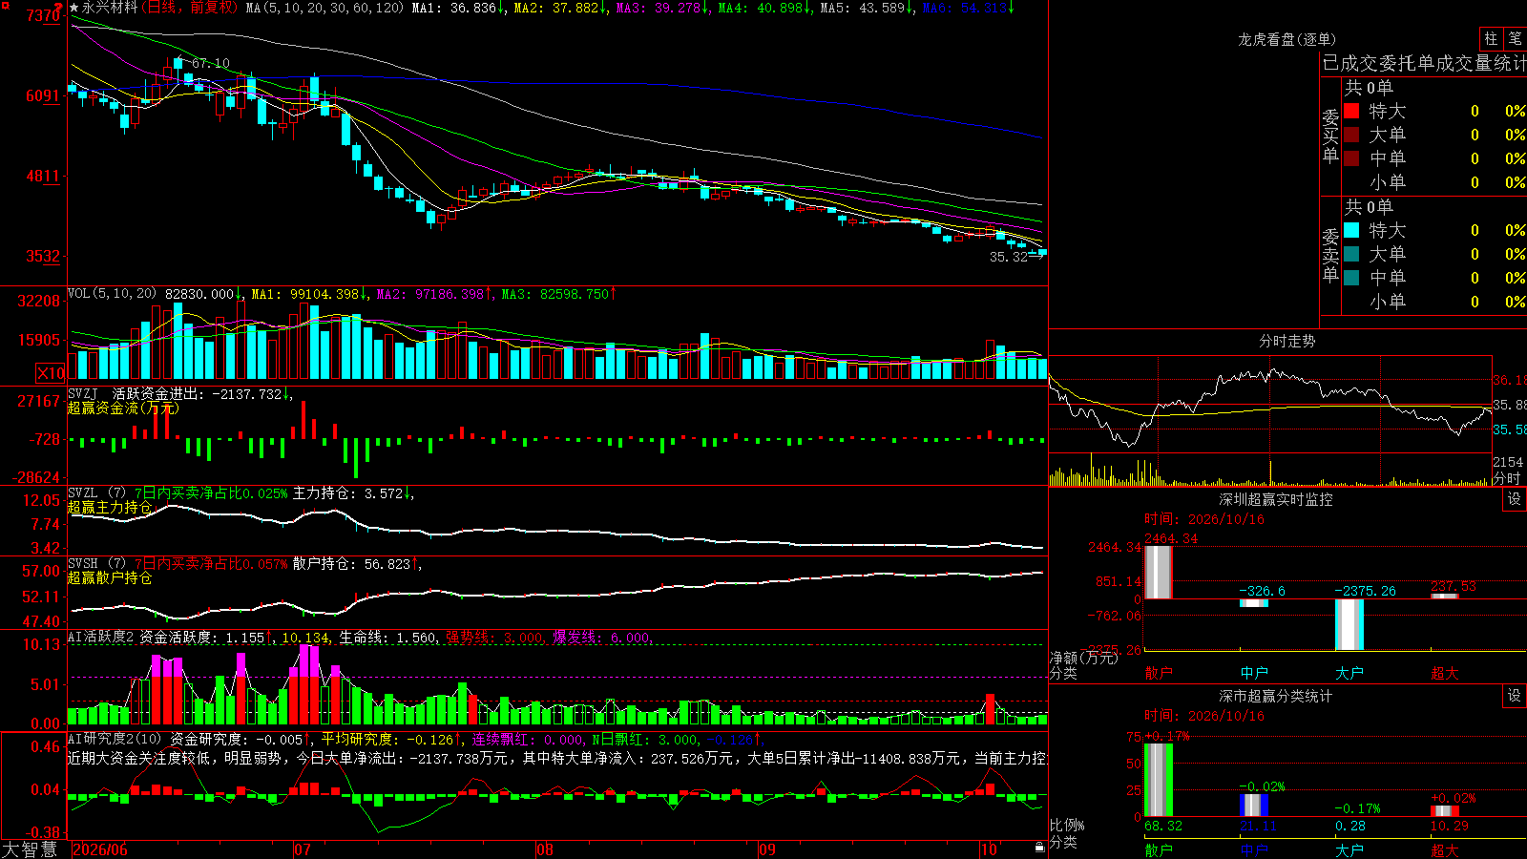Click the lock icon at chart bottom

coord(1040,848)
